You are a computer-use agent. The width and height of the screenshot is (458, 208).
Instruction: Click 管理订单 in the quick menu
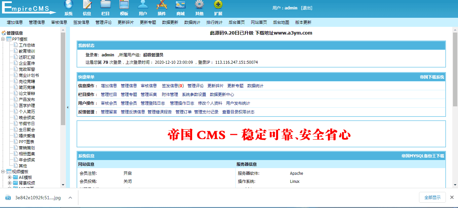(184, 112)
